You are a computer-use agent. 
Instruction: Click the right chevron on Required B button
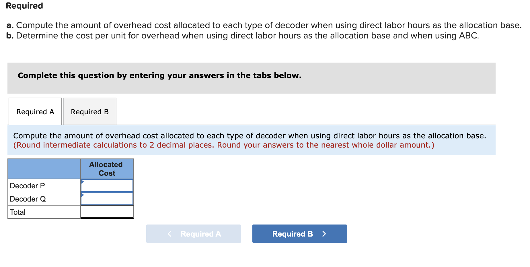(324, 234)
